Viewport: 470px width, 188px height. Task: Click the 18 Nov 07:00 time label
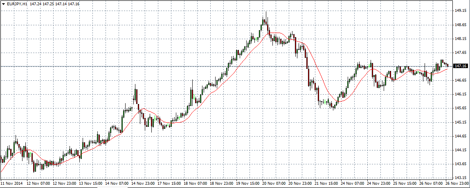[196, 184]
